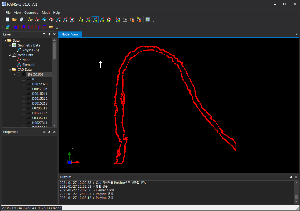Click the Layer panel scroll down arrow

(54, 125)
